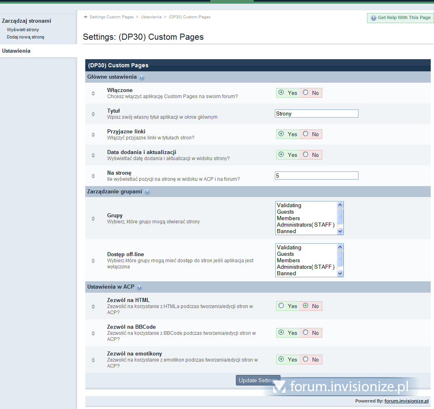This screenshot has width=434, height=409.
Task: Click reorder arrows icon for Tytuł row
Action: 93,114
